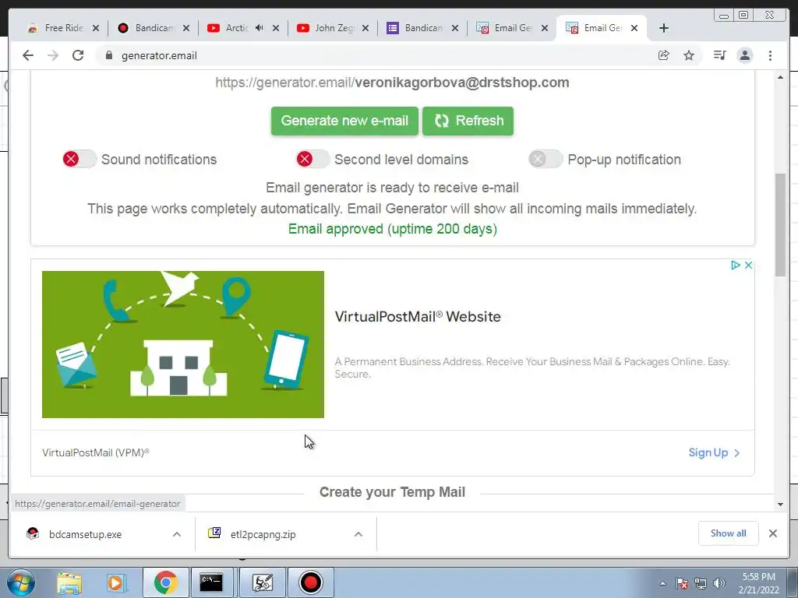The width and height of the screenshot is (798, 598).
Task: Click Sign Up ad link
Action: 714,452
